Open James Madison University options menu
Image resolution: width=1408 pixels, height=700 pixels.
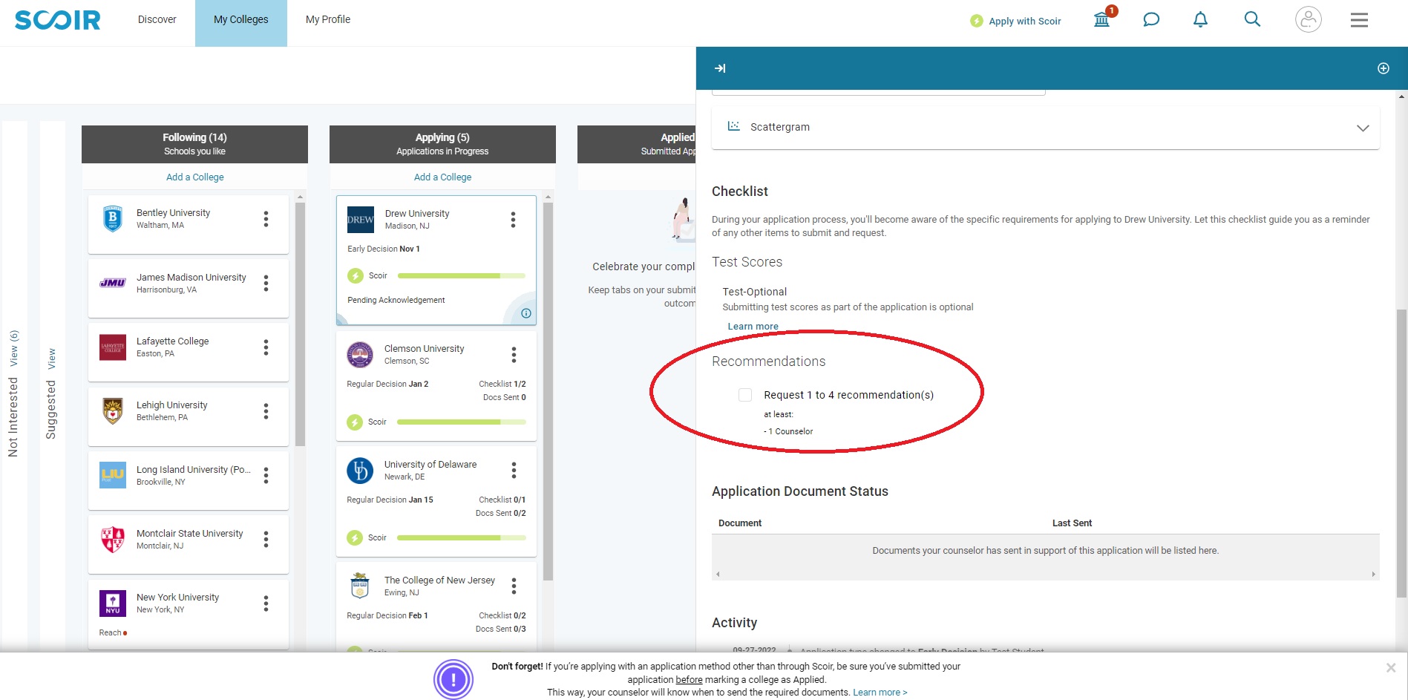[266, 283]
